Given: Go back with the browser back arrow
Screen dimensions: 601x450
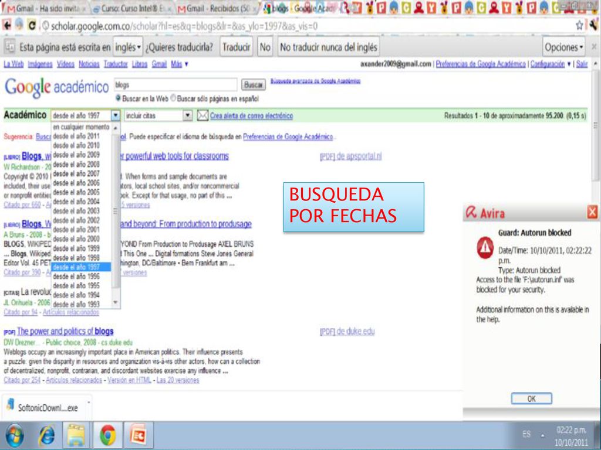Looking at the screenshot, I should pyautogui.click(x=7, y=26).
